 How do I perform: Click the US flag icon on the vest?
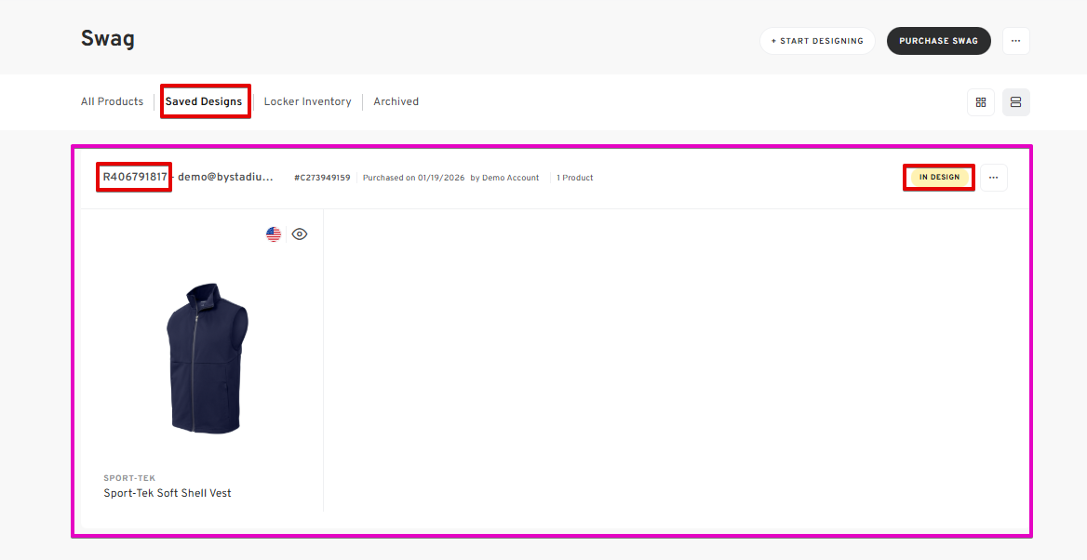[274, 234]
